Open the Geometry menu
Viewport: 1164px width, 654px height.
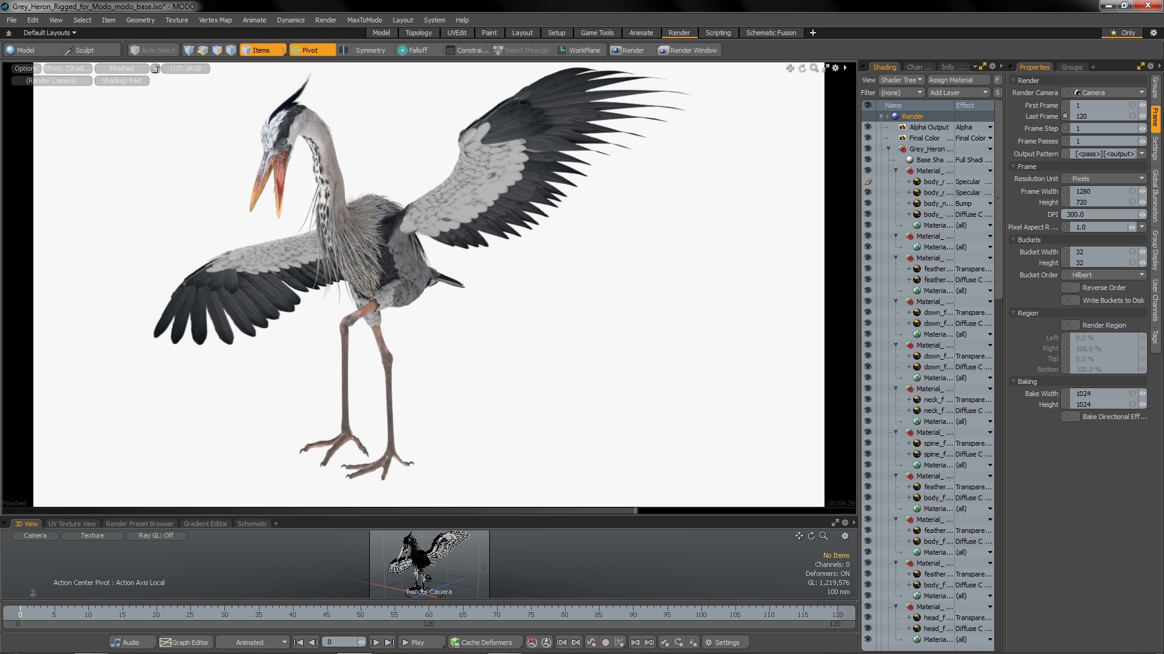pos(140,20)
